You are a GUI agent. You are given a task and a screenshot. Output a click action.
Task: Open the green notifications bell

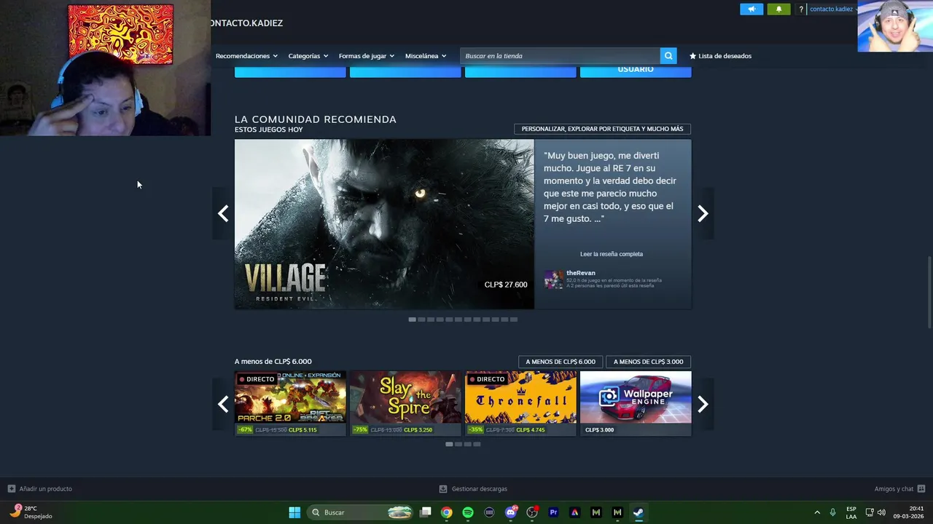(x=778, y=9)
